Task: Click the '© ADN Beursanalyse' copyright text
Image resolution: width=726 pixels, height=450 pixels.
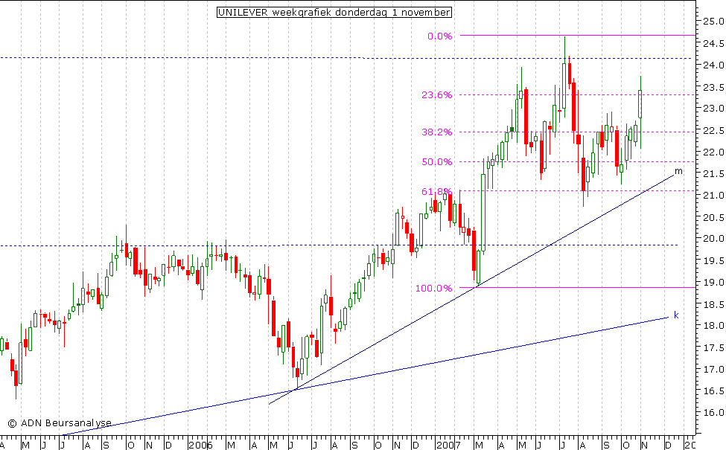Action: coord(60,422)
